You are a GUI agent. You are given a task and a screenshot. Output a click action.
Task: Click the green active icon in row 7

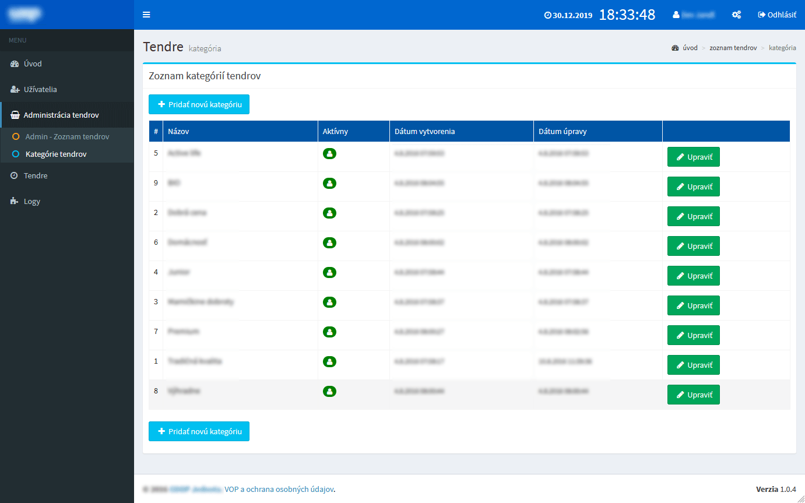[329, 332]
